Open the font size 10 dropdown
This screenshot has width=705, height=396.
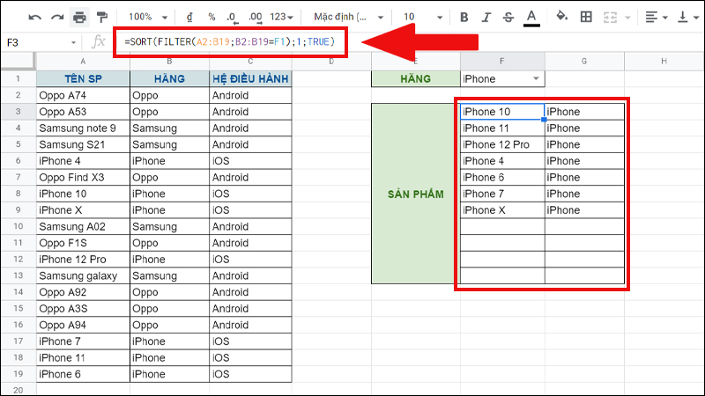click(x=423, y=17)
